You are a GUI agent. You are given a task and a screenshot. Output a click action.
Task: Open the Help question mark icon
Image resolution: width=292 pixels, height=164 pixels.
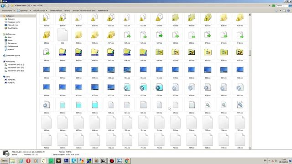point(288,10)
